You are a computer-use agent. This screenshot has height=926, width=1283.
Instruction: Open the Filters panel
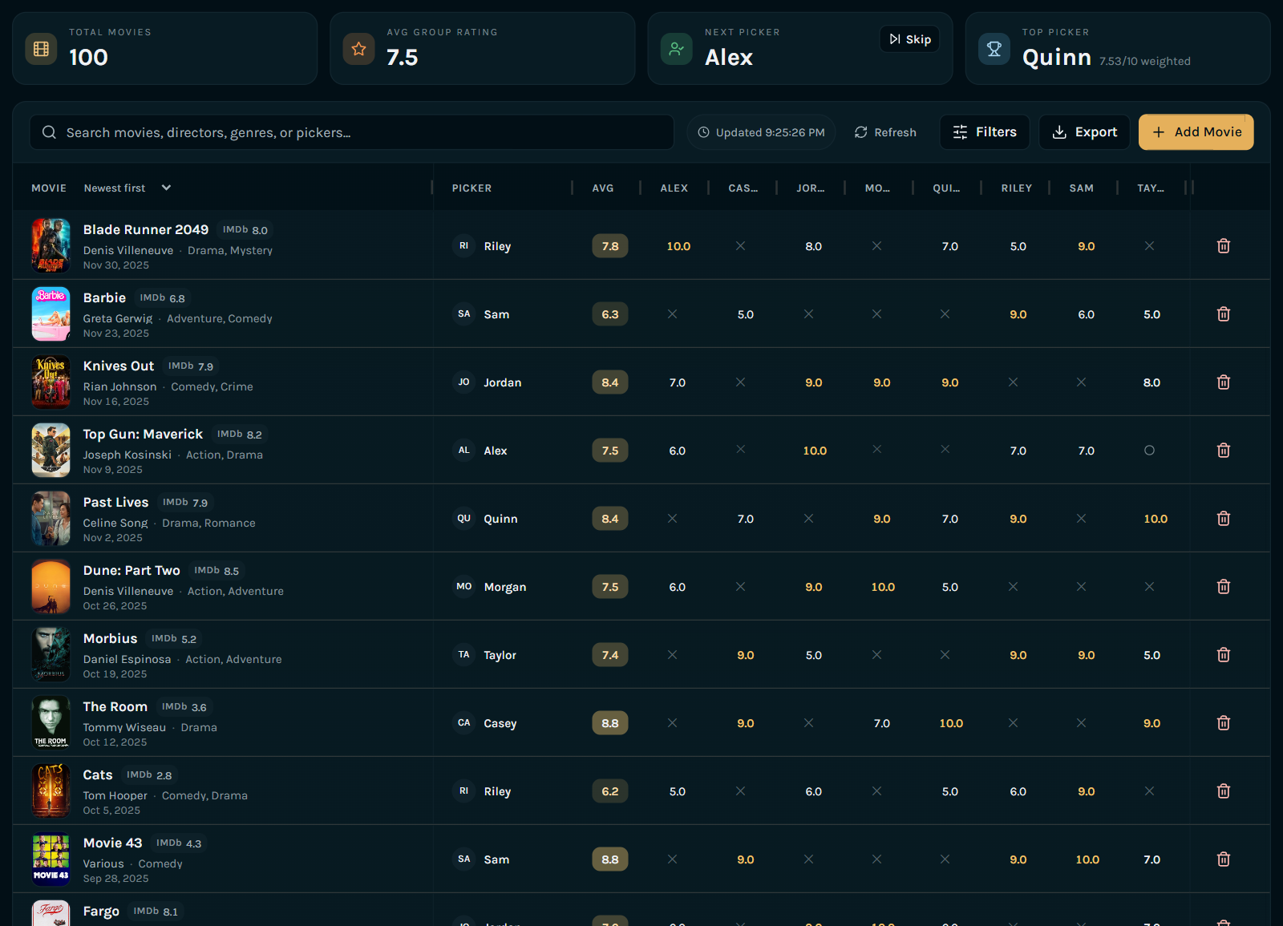(x=985, y=132)
